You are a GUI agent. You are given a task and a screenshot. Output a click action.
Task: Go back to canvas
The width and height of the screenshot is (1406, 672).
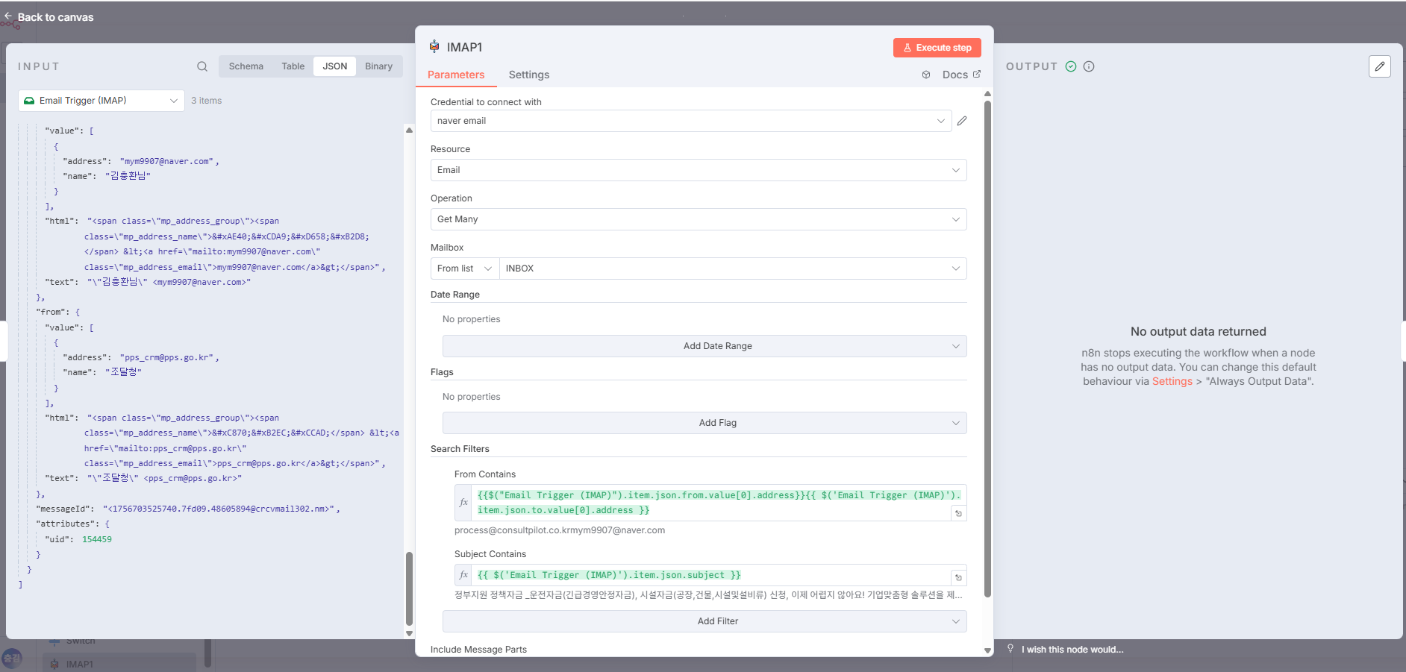(x=55, y=17)
